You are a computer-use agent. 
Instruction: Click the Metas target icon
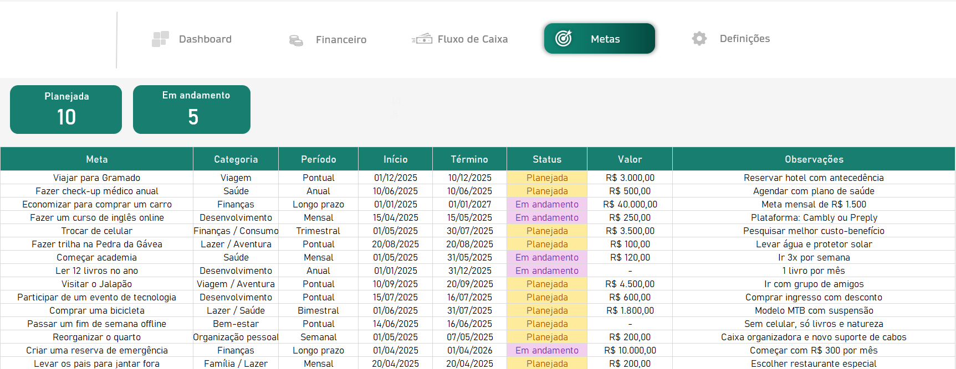(x=564, y=38)
